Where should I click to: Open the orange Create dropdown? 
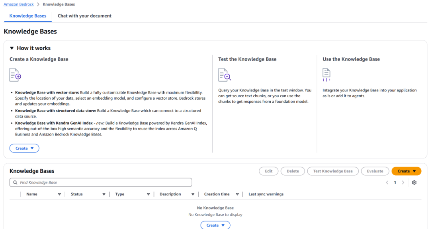[406, 171]
